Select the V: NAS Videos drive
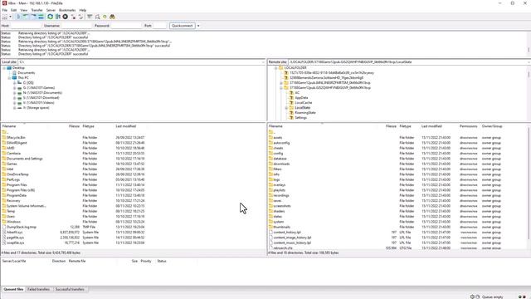Screen dimensions: 531x299 coord(39,103)
